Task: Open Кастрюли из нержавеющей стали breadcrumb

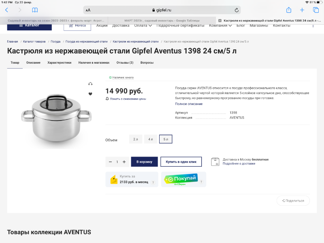Action: (136, 42)
